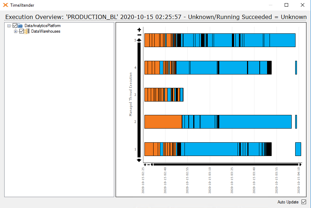Click the final blue segment of thread 5
Image resolution: width=311 pixels, height=208 pixels.
click(x=283, y=40)
